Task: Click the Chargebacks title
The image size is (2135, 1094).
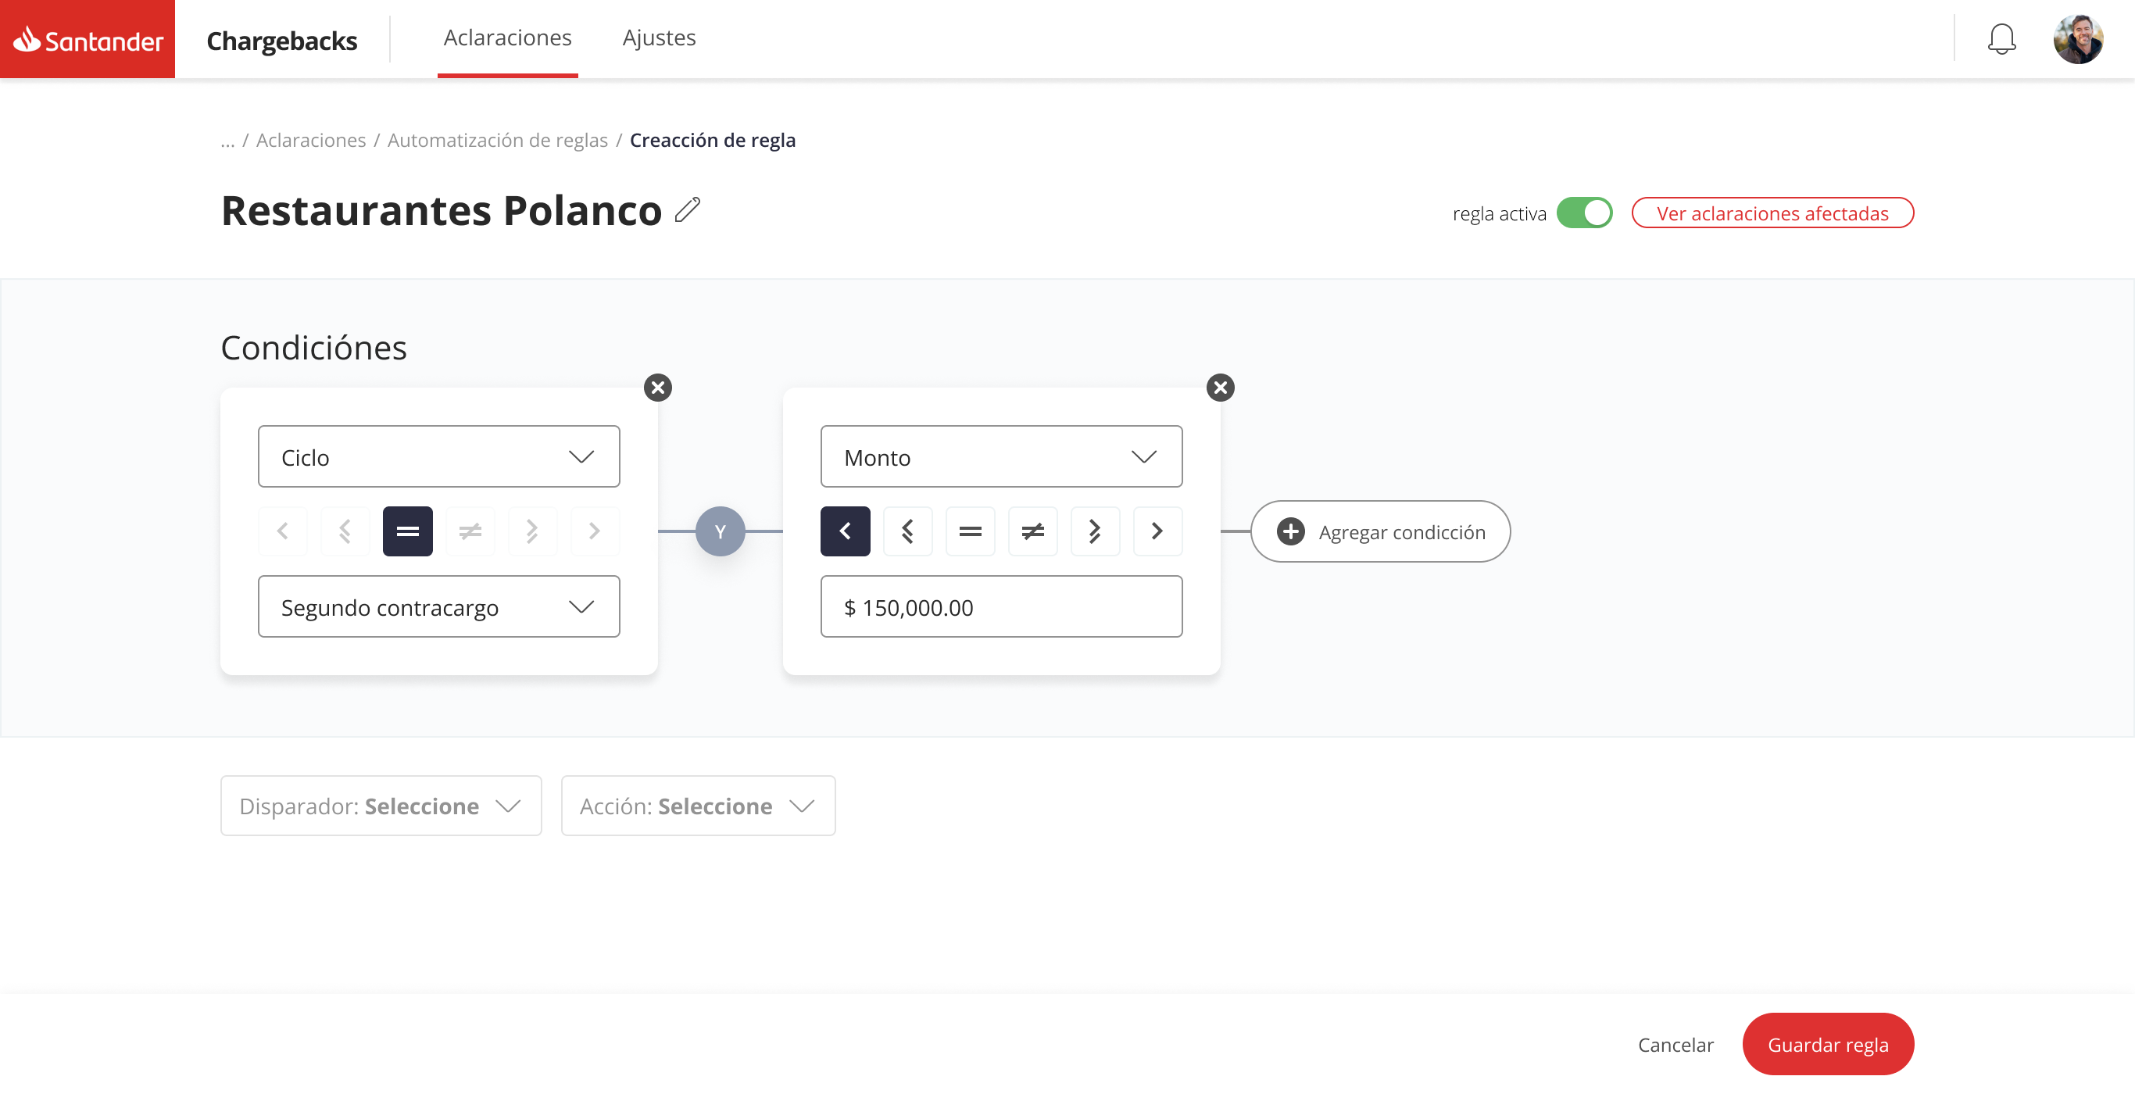Action: 282,41
